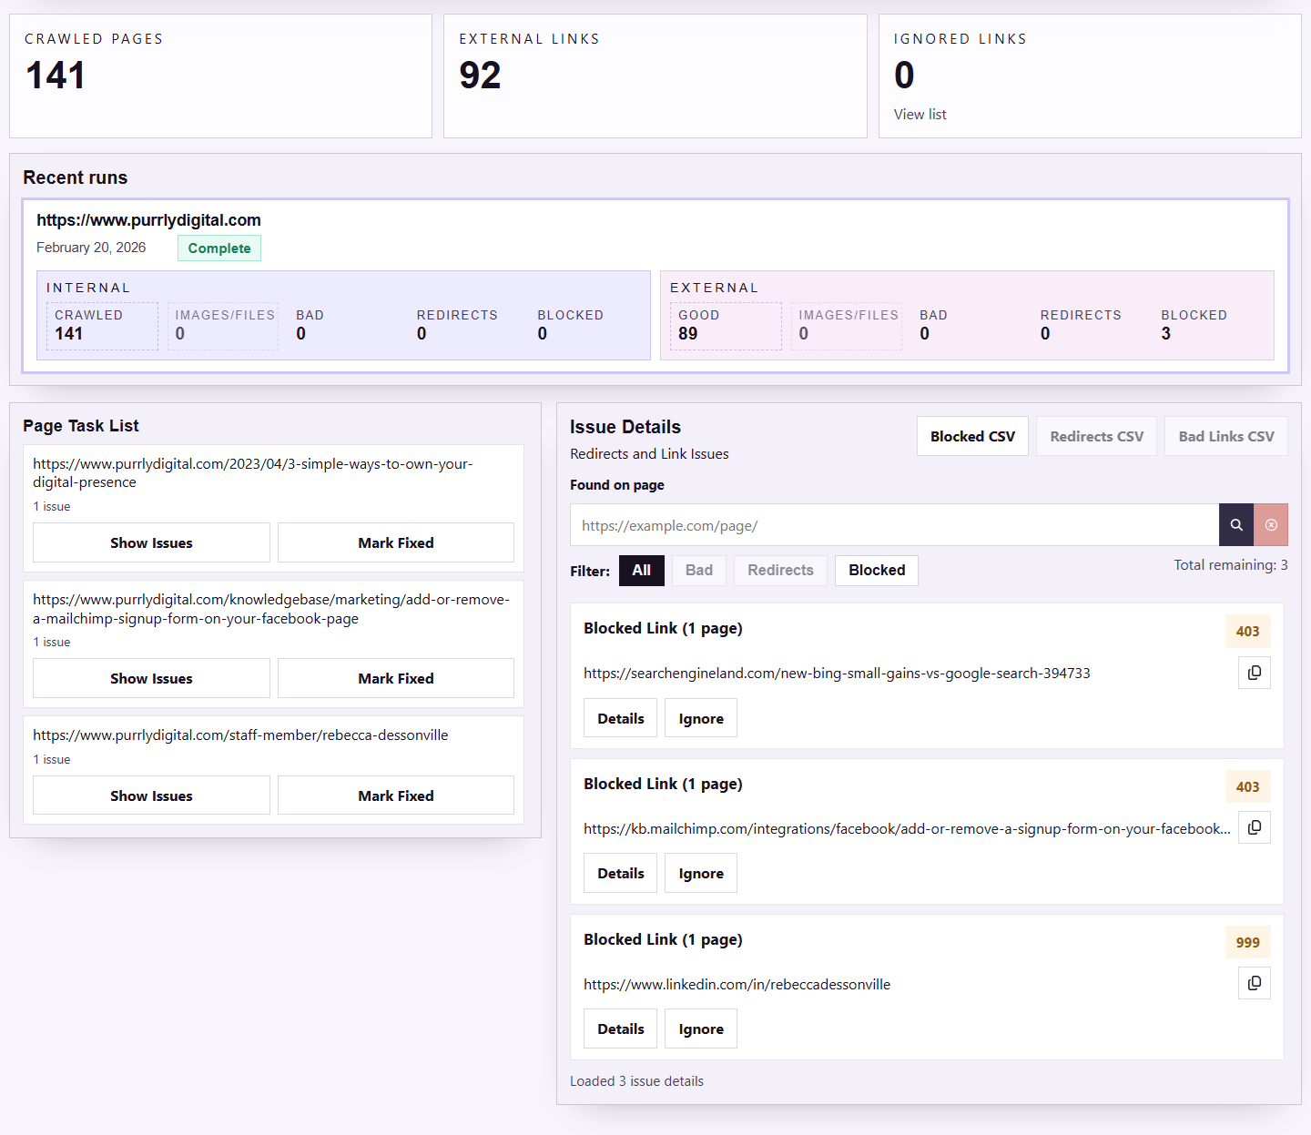Image resolution: width=1311 pixels, height=1135 pixels.
Task: Export the Bad Links CSV
Action: tap(1225, 436)
